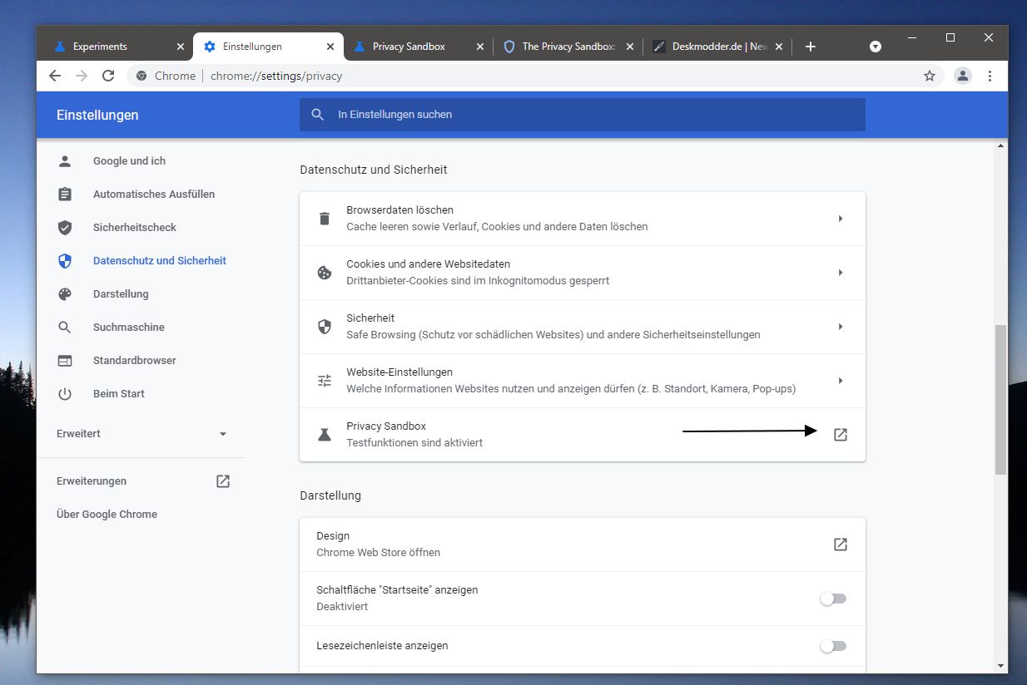Toggle the Schaltfläche "Startseite" anzeigen switch
The height and width of the screenshot is (685, 1027).
point(833,599)
